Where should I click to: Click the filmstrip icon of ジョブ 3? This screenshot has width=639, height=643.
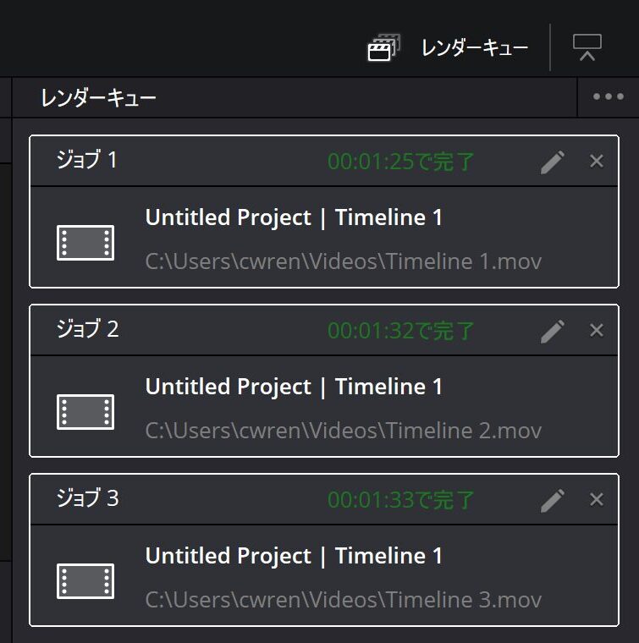coord(85,580)
